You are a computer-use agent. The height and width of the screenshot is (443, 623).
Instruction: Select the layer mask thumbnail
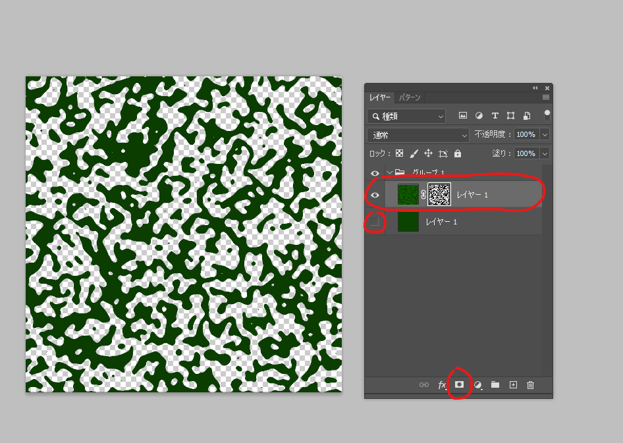point(439,195)
